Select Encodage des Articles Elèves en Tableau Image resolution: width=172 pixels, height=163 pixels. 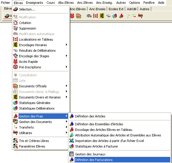(119, 130)
